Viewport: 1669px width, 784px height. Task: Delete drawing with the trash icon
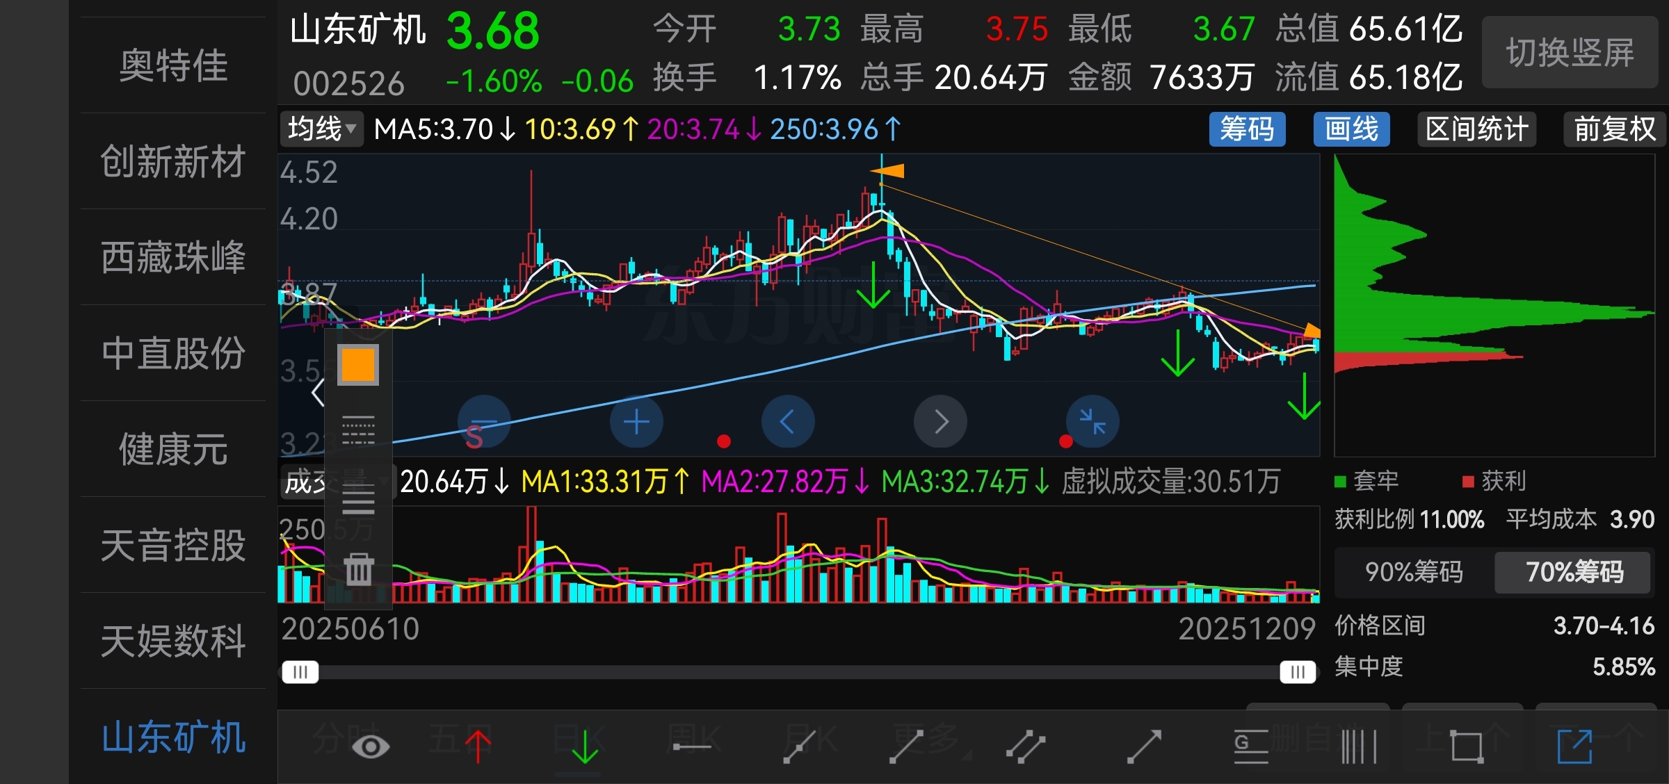[359, 569]
